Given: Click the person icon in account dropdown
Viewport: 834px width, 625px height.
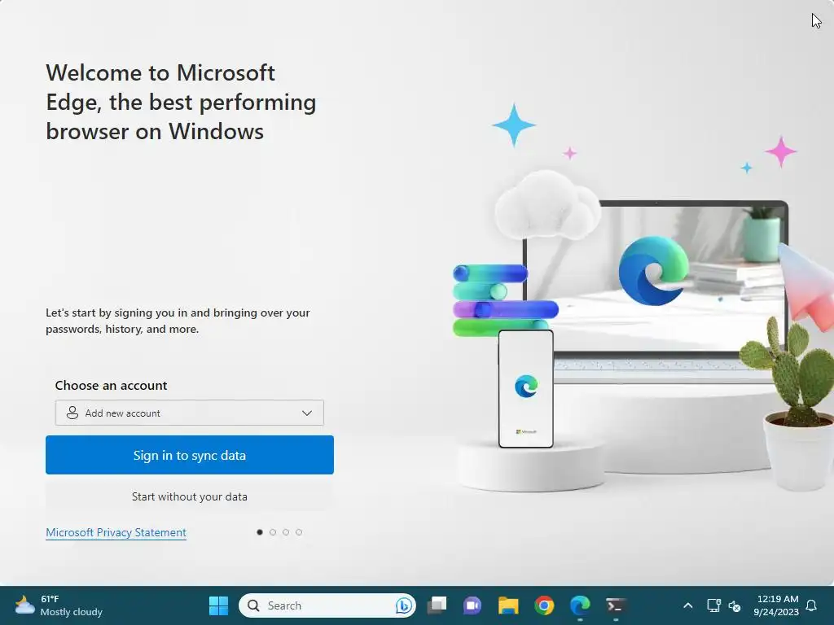Looking at the screenshot, I should click(x=72, y=413).
